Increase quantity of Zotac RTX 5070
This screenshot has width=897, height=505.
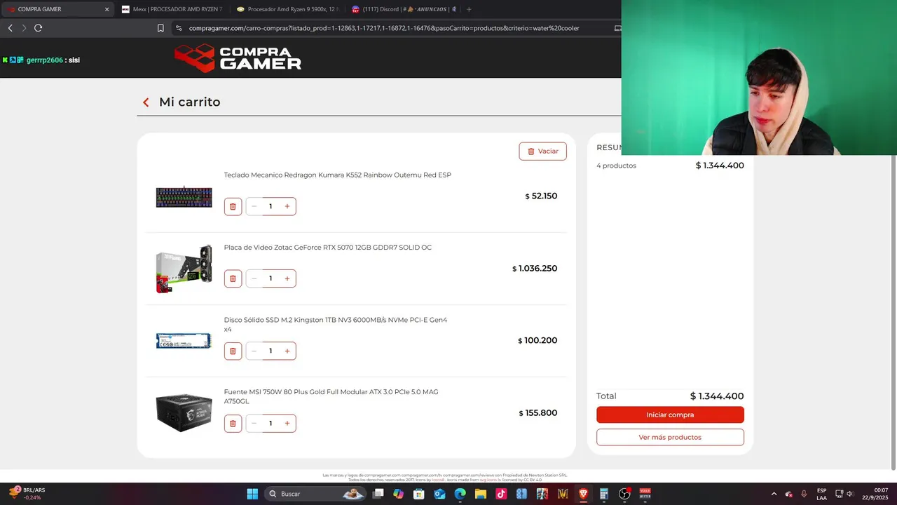click(x=287, y=278)
